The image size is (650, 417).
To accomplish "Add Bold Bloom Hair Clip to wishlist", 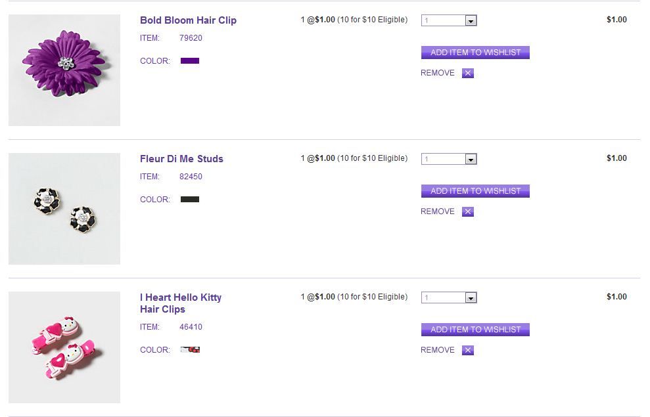I will tap(475, 53).
